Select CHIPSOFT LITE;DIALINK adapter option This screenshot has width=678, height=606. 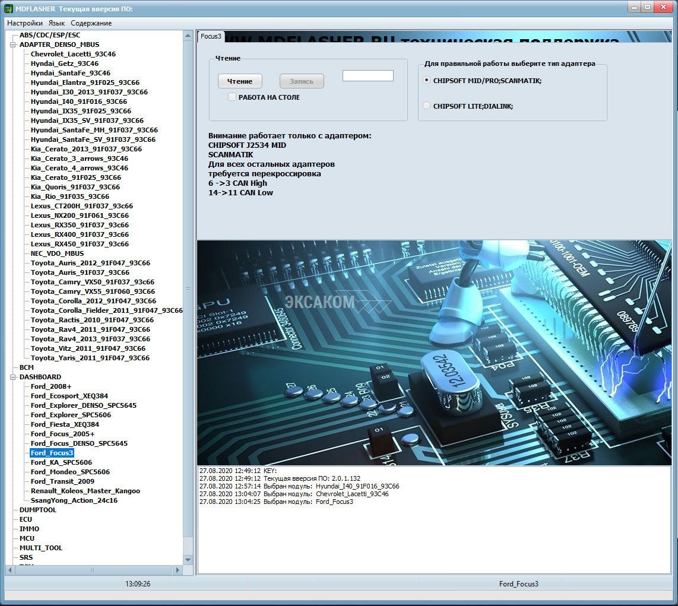pyautogui.click(x=426, y=106)
